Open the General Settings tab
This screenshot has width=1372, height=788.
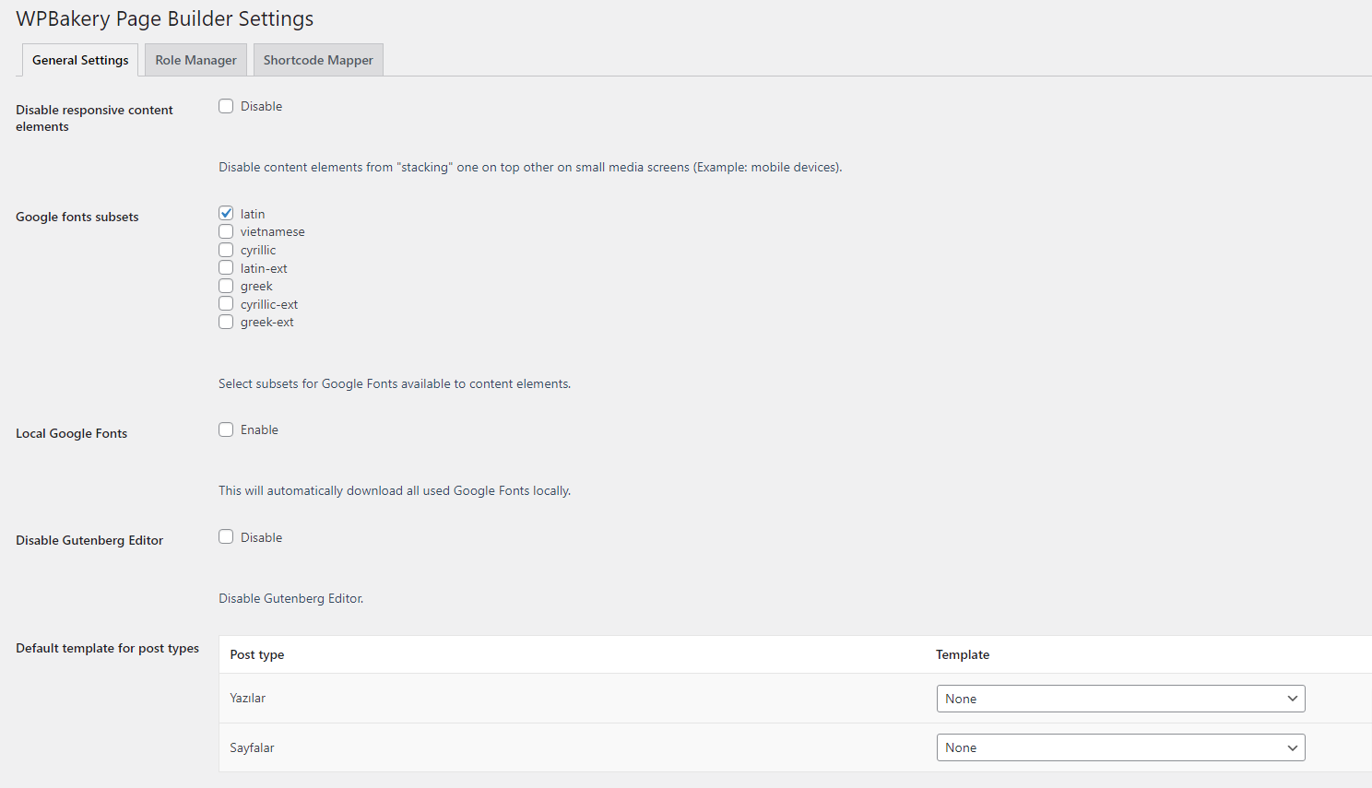(80, 60)
